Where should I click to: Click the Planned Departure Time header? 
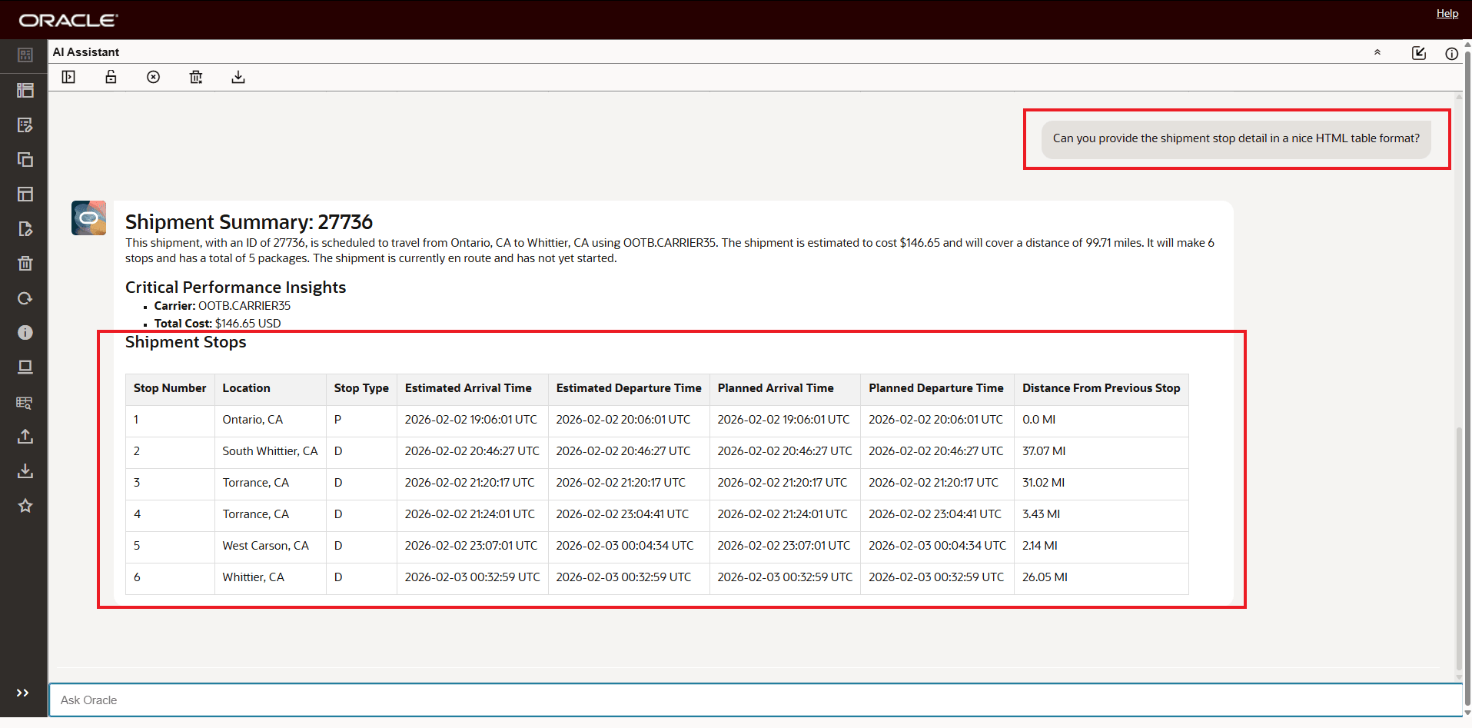pyautogui.click(x=936, y=388)
